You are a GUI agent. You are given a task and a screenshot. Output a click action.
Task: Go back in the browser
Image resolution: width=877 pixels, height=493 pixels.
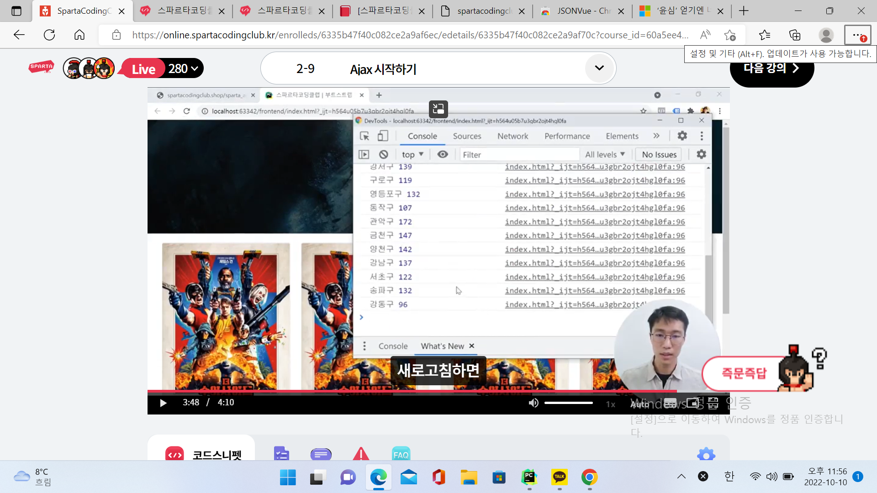[19, 35]
